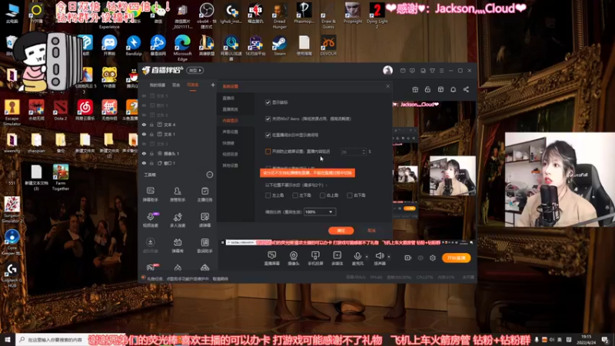Open the settings gear near start-live button
The width and height of the screenshot is (615, 346).
[433, 258]
